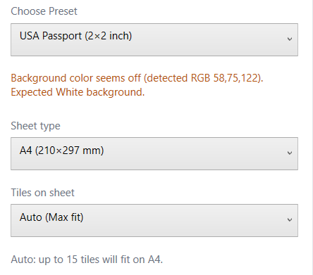Click the 'Background color seems off' warning line
Image resolution: width=313 pixels, height=275 pixels.
pyautogui.click(x=137, y=78)
